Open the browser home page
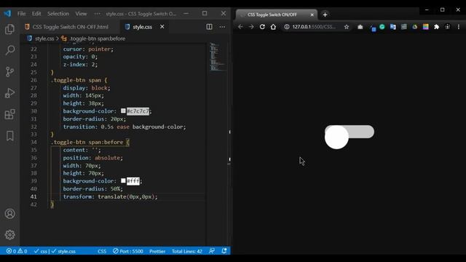Screen dimensions: 466x262 (273, 27)
